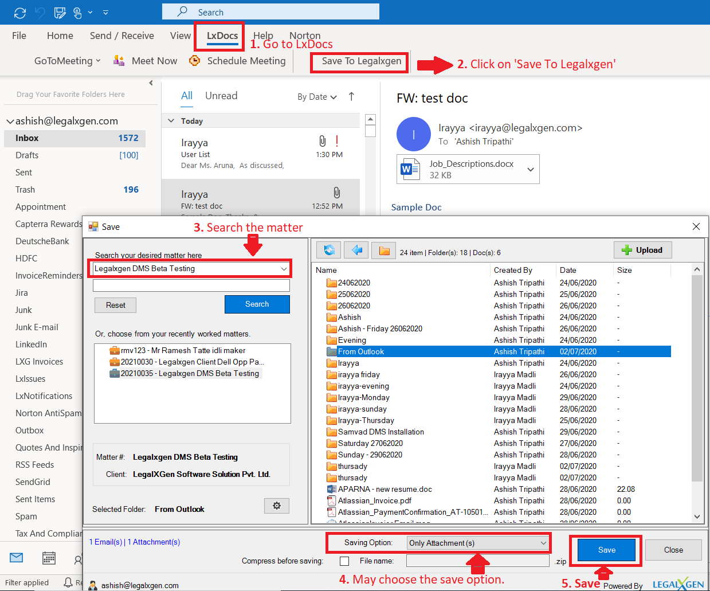Click the green Upload button
The width and height of the screenshot is (710, 591).
click(642, 250)
